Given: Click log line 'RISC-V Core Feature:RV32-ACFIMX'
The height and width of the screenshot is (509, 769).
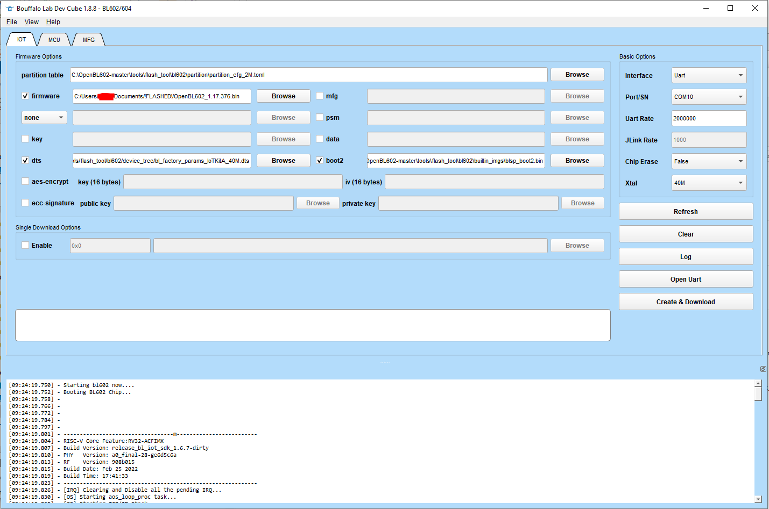Looking at the screenshot, I should 86,441.
